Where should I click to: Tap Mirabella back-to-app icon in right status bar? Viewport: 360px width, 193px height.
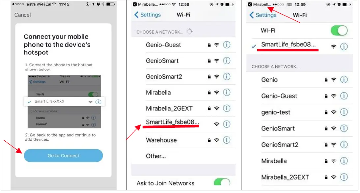(x=250, y=4)
